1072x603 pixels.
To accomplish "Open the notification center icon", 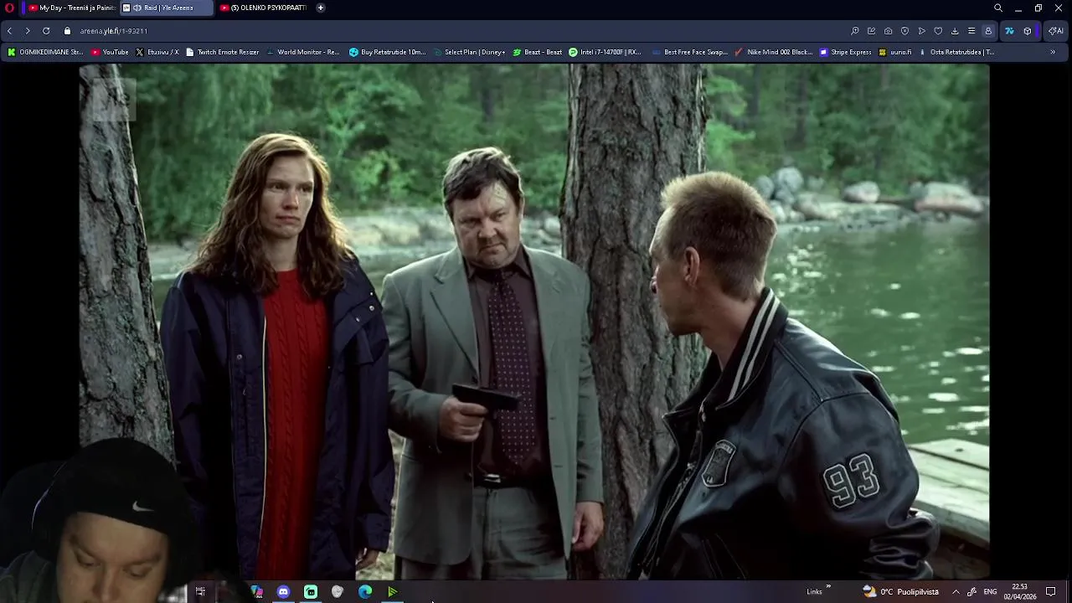I will pyautogui.click(x=1051, y=591).
